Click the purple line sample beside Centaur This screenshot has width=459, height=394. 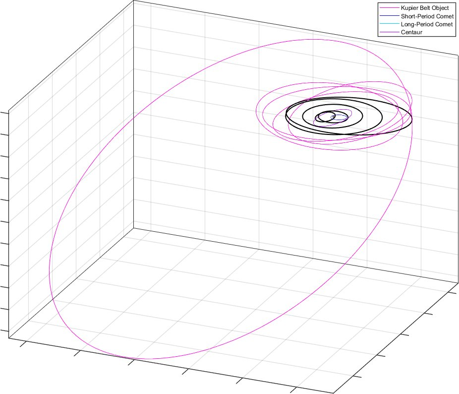coord(389,32)
